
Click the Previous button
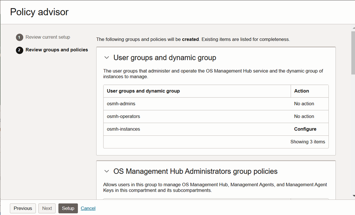pos(23,208)
